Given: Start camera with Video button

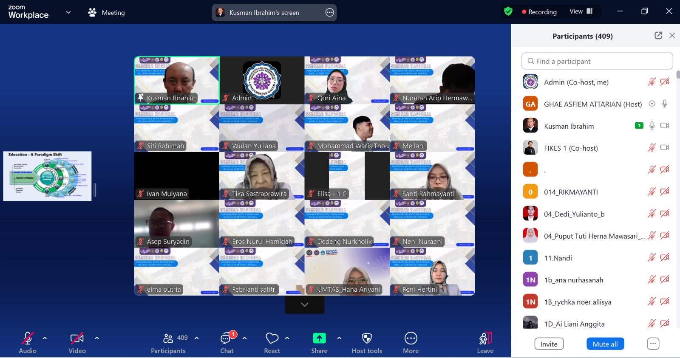Looking at the screenshot, I should [77, 338].
